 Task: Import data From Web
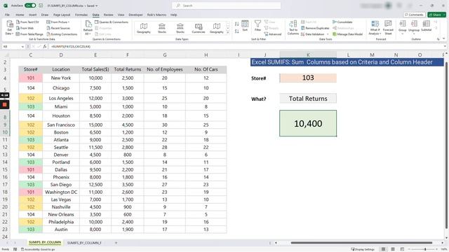(25, 28)
